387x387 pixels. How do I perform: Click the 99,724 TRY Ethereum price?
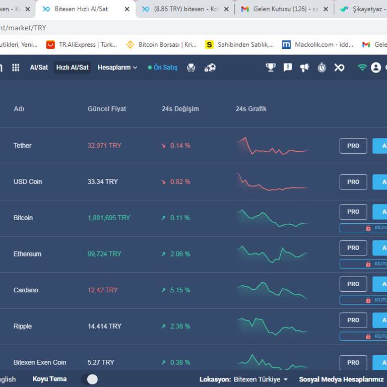(x=104, y=254)
